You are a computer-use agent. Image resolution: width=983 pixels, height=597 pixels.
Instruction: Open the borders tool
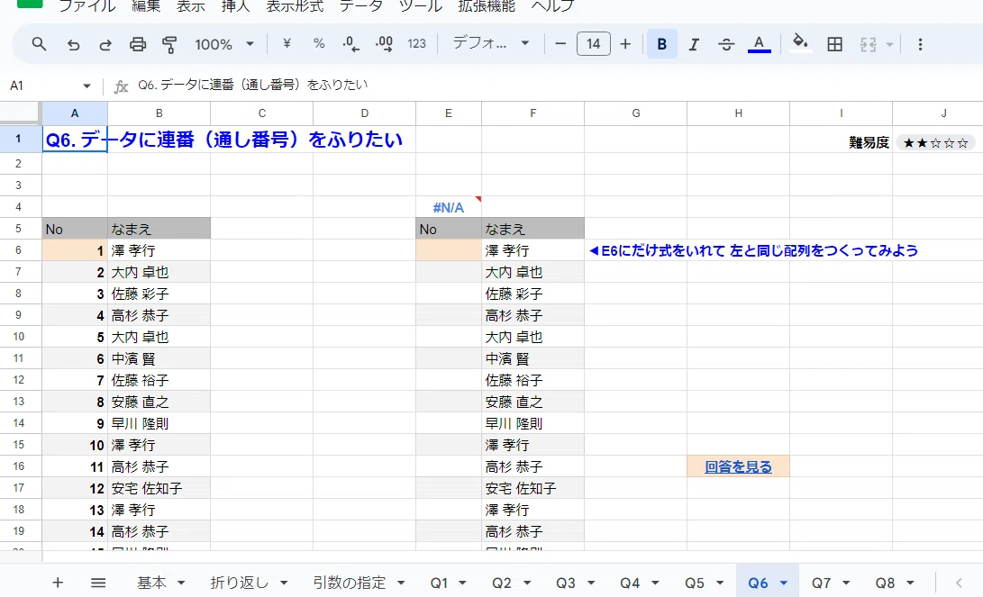point(834,44)
